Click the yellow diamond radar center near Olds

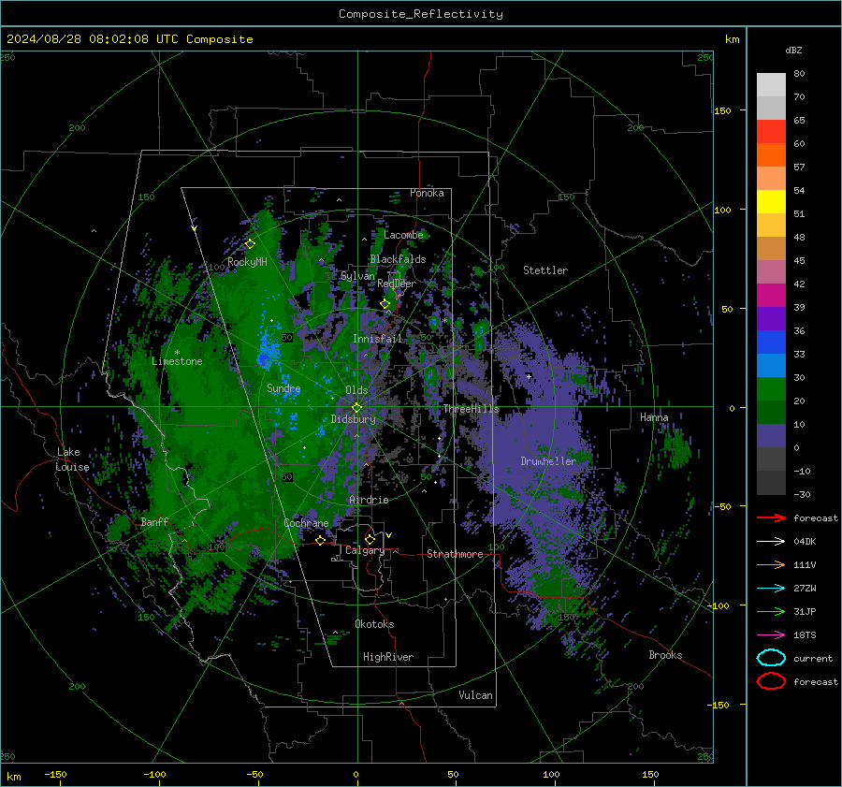click(x=356, y=408)
